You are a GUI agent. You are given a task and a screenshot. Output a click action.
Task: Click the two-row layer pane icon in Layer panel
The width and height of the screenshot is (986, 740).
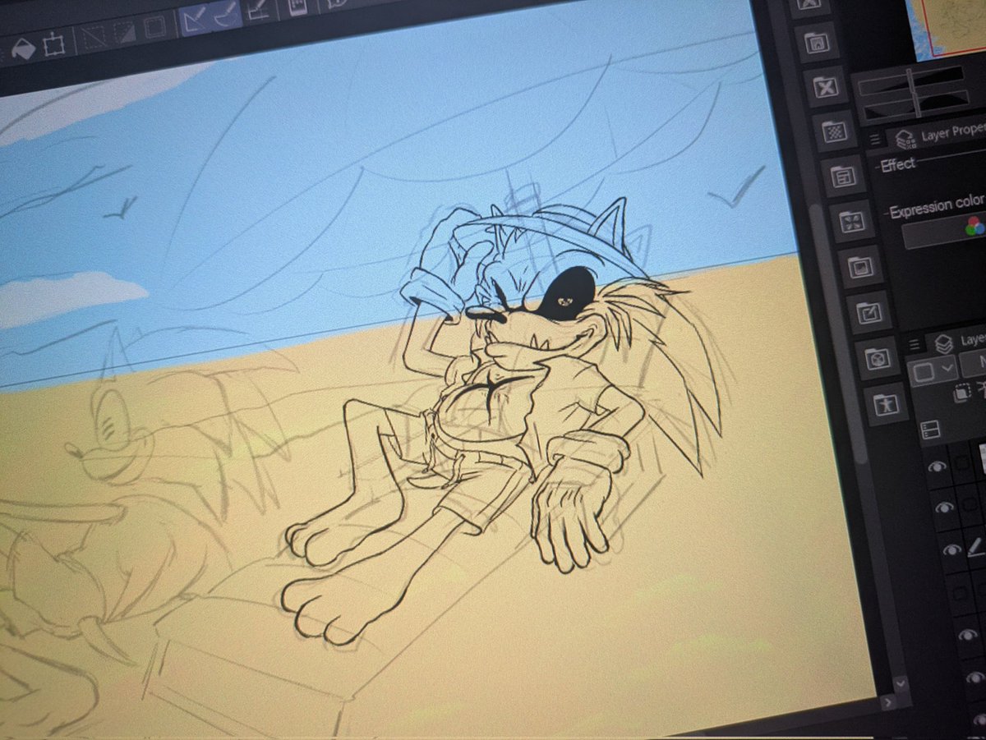tap(931, 429)
